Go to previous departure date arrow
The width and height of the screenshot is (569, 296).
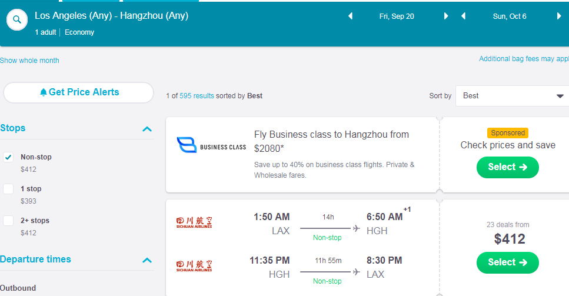click(x=351, y=16)
